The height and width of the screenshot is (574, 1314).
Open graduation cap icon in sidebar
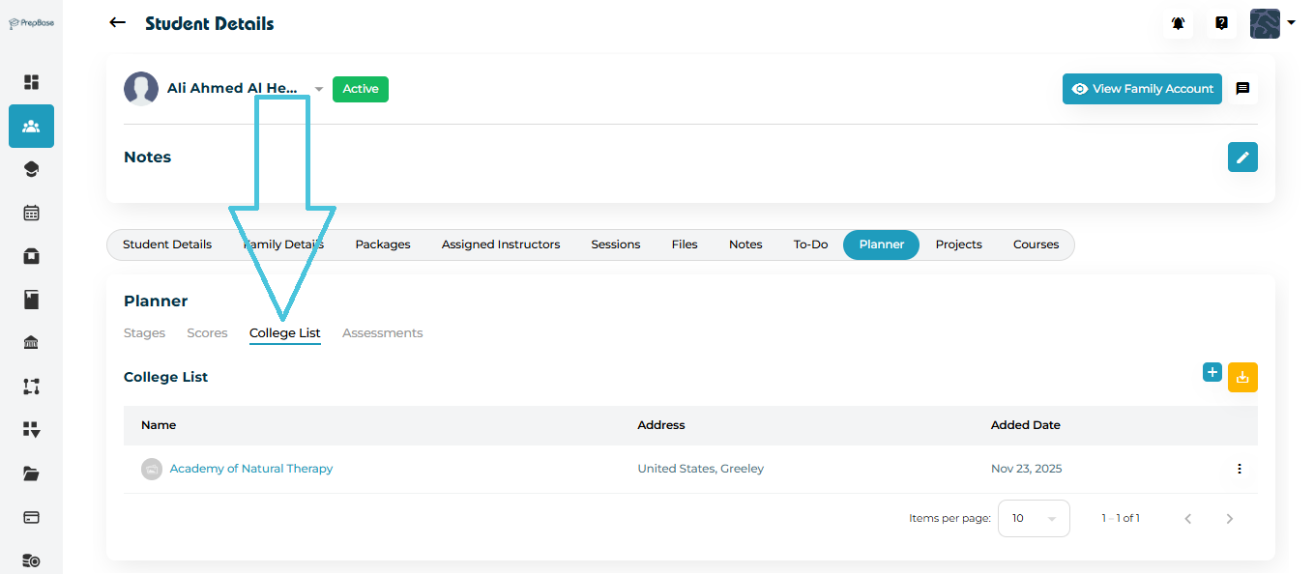31,169
